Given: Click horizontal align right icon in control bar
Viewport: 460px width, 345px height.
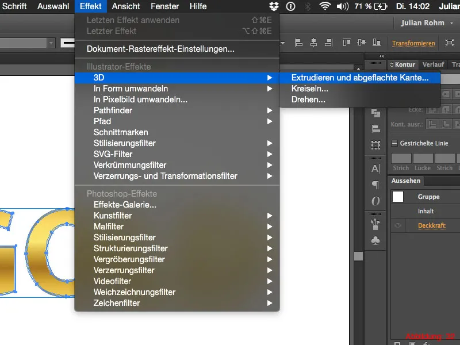Looking at the screenshot, I should [x=328, y=43].
